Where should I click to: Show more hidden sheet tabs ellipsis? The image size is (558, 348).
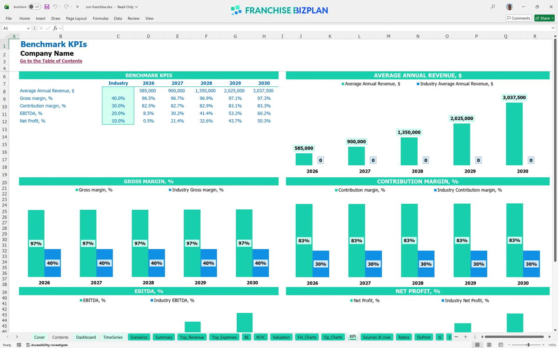click(x=456, y=337)
